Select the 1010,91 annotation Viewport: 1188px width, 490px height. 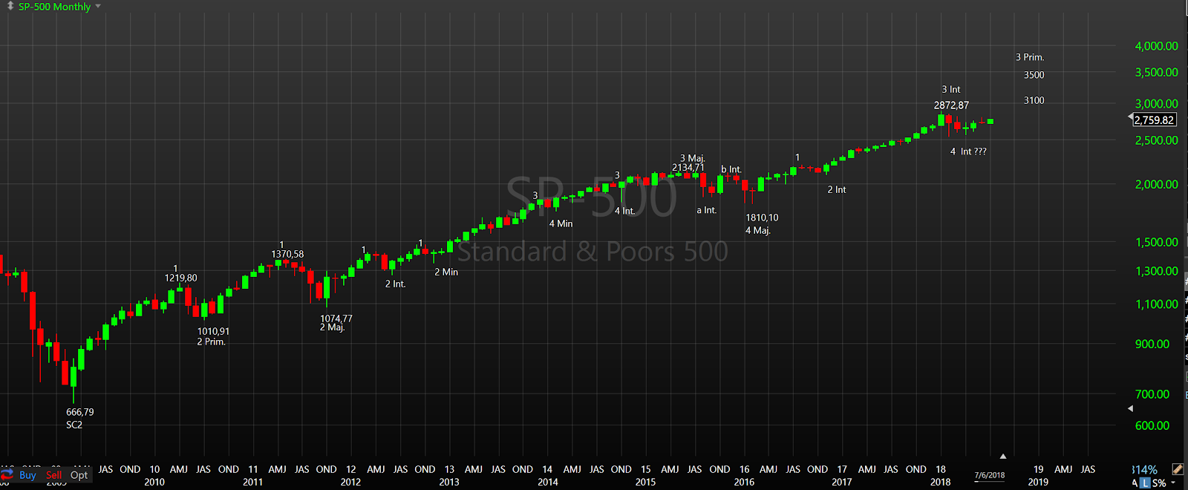pos(213,331)
